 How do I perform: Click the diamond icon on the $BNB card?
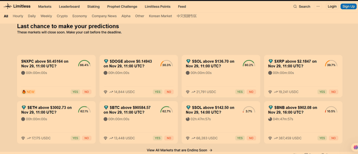[270, 107]
